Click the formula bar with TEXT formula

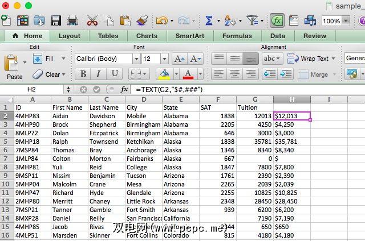click(x=248, y=89)
